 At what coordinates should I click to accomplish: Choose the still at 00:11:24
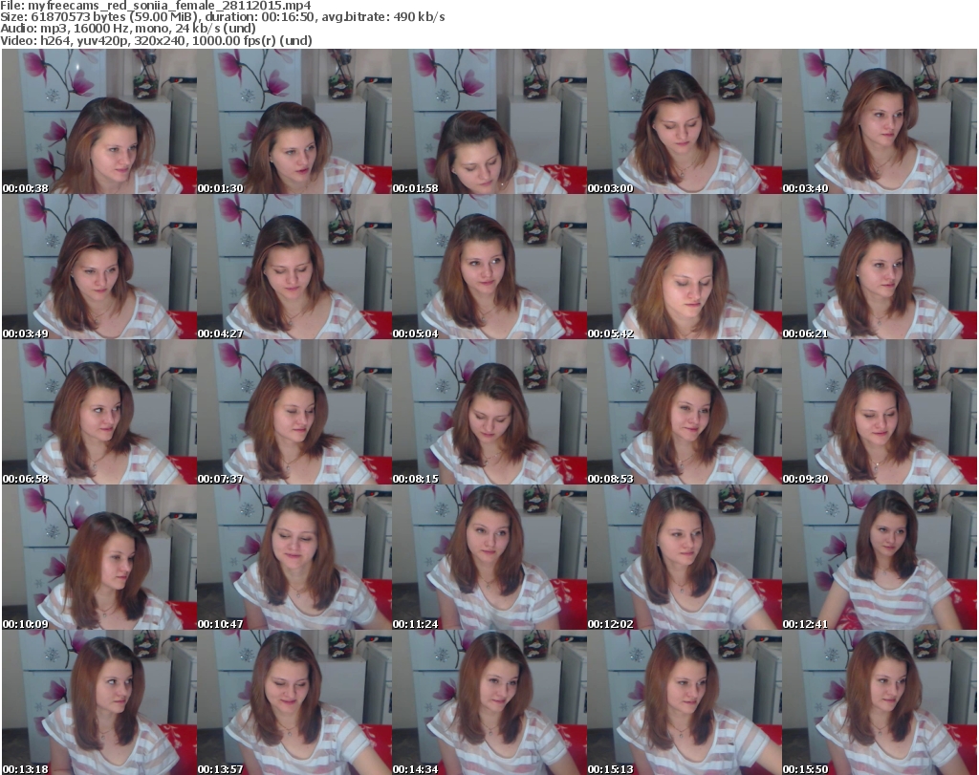point(489,558)
